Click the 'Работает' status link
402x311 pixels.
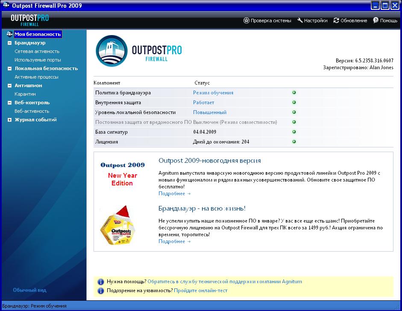click(x=204, y=103)
